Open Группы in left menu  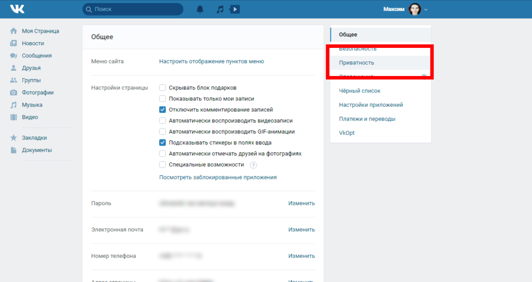coord(31,80)
